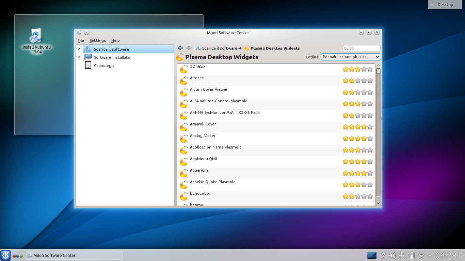The height and width of the screenshot is (261, 465).
Task: Click the battery monitor tray icon
Action: click(x=412, y=256)
